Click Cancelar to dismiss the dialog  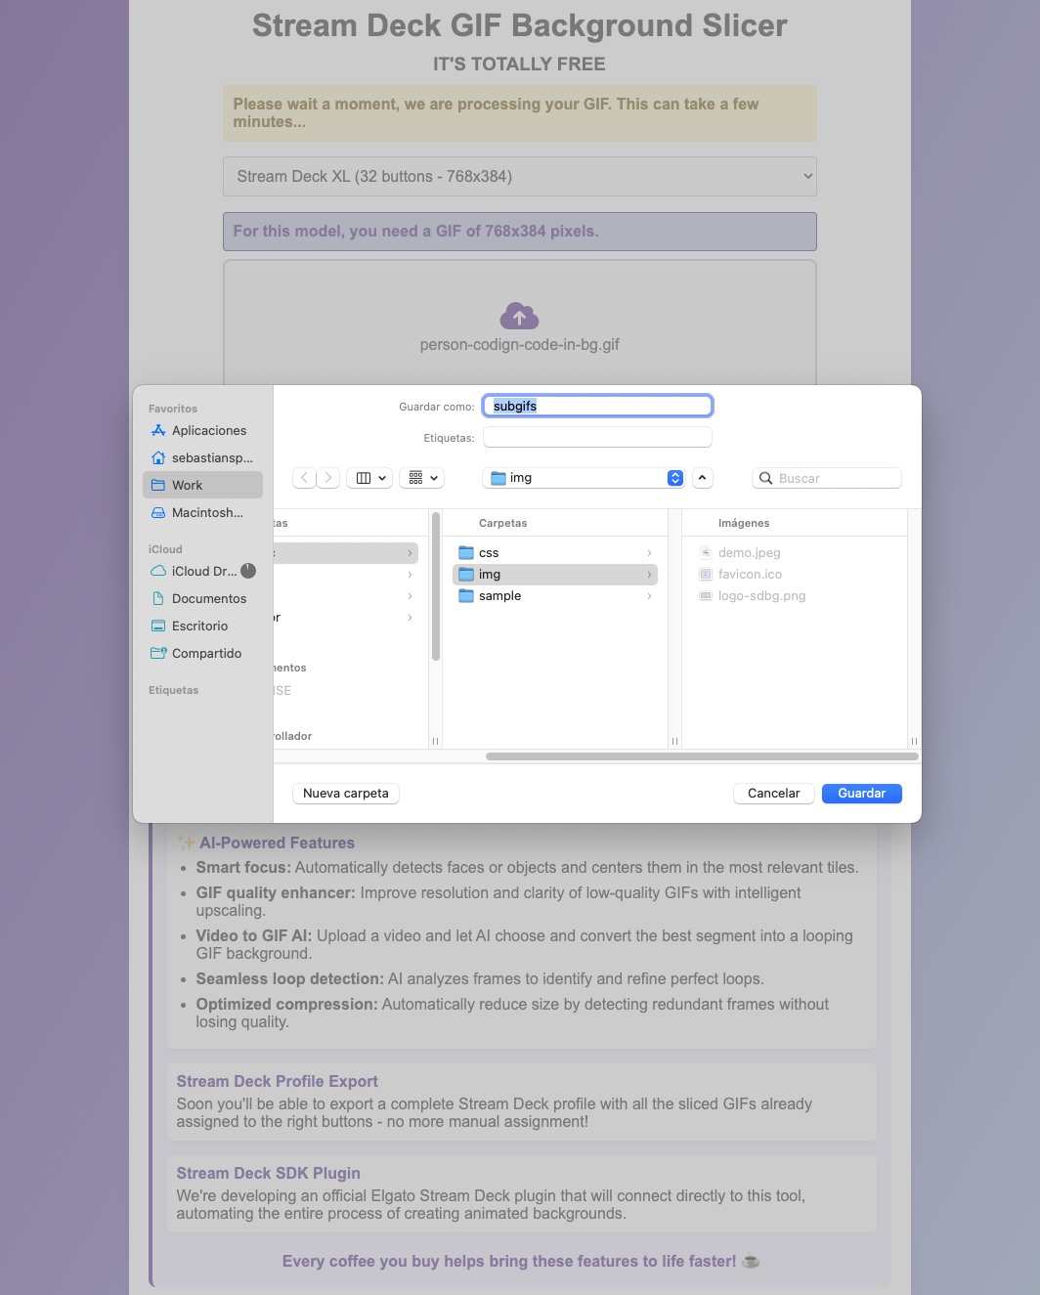774,794
